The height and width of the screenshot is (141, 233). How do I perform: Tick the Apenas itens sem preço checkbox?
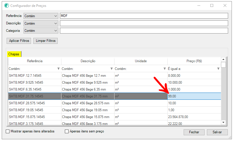click(67, 131)
